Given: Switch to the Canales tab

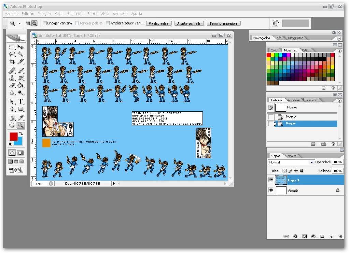Looking at the screenshot, I should coord(291,156).
